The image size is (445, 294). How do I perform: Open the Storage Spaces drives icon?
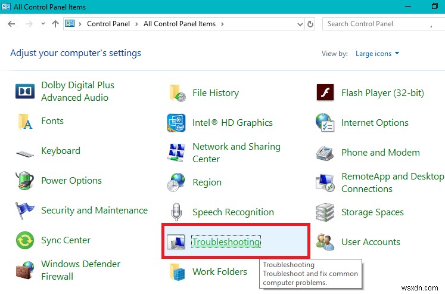[x=325, y=212]
